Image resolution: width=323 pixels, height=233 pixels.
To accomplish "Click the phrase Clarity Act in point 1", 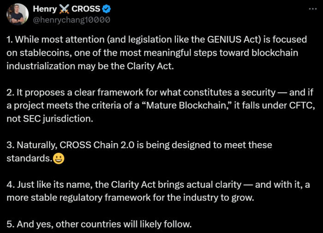I will click(x=149, y=66).
